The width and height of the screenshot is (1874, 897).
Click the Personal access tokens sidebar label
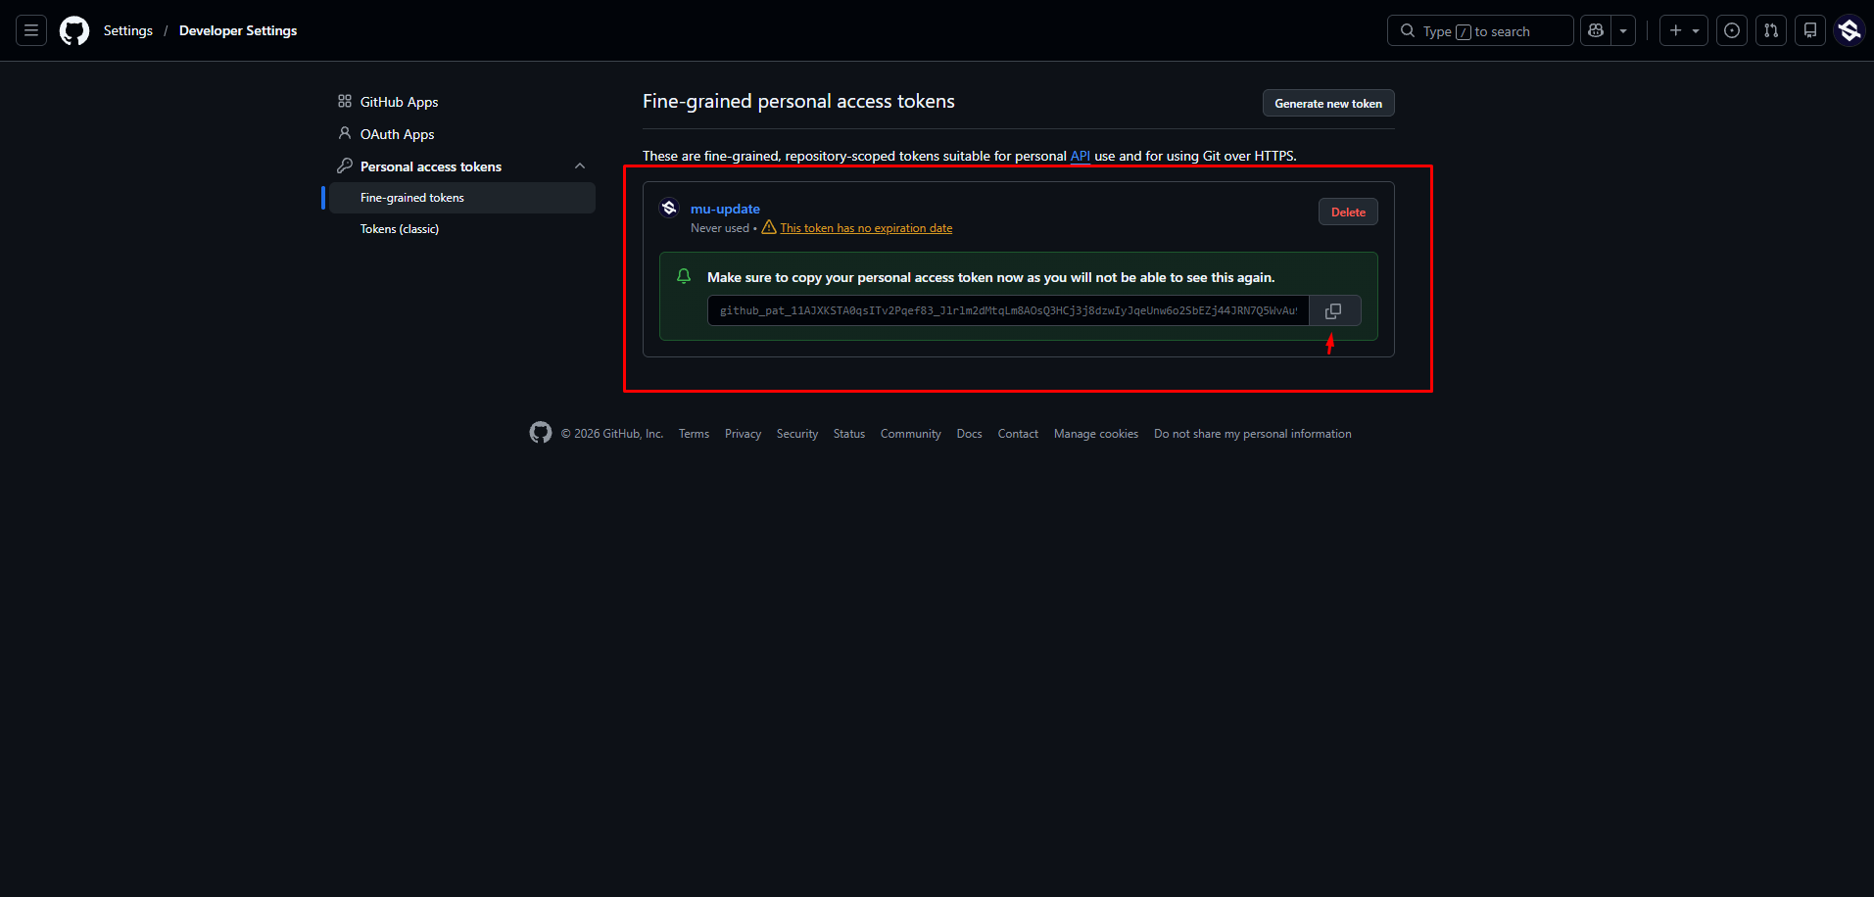coord(431,166)
